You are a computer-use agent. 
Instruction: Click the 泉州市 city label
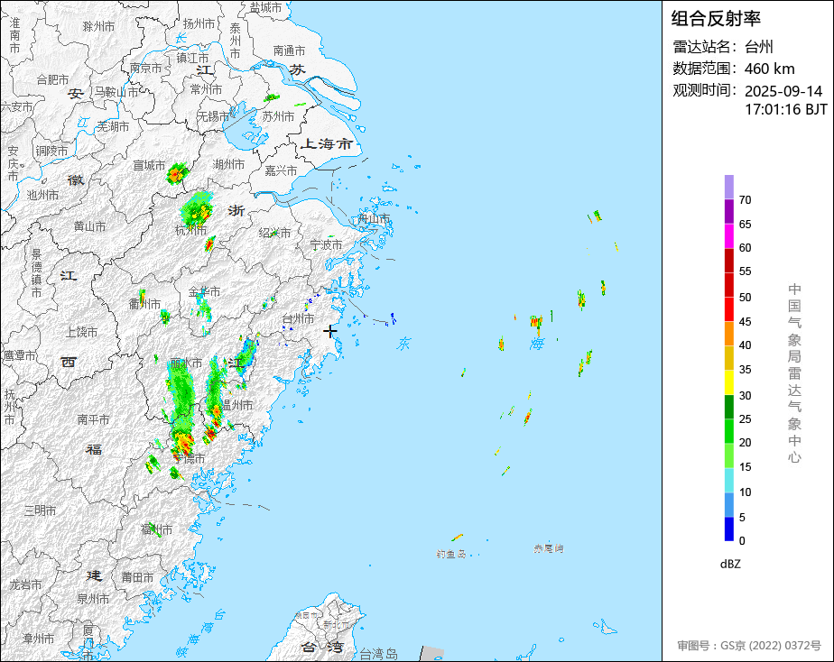tap(93, 599)
